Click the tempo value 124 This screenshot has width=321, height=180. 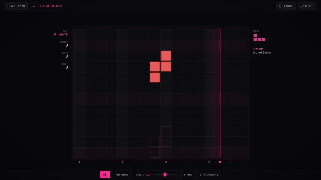tap(149, 175)
